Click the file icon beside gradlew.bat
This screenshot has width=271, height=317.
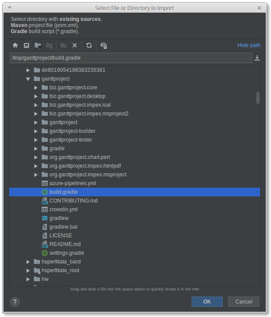45,227
